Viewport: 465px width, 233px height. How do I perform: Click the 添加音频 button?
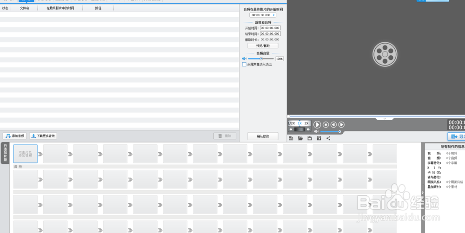click(x=14, y=136)
